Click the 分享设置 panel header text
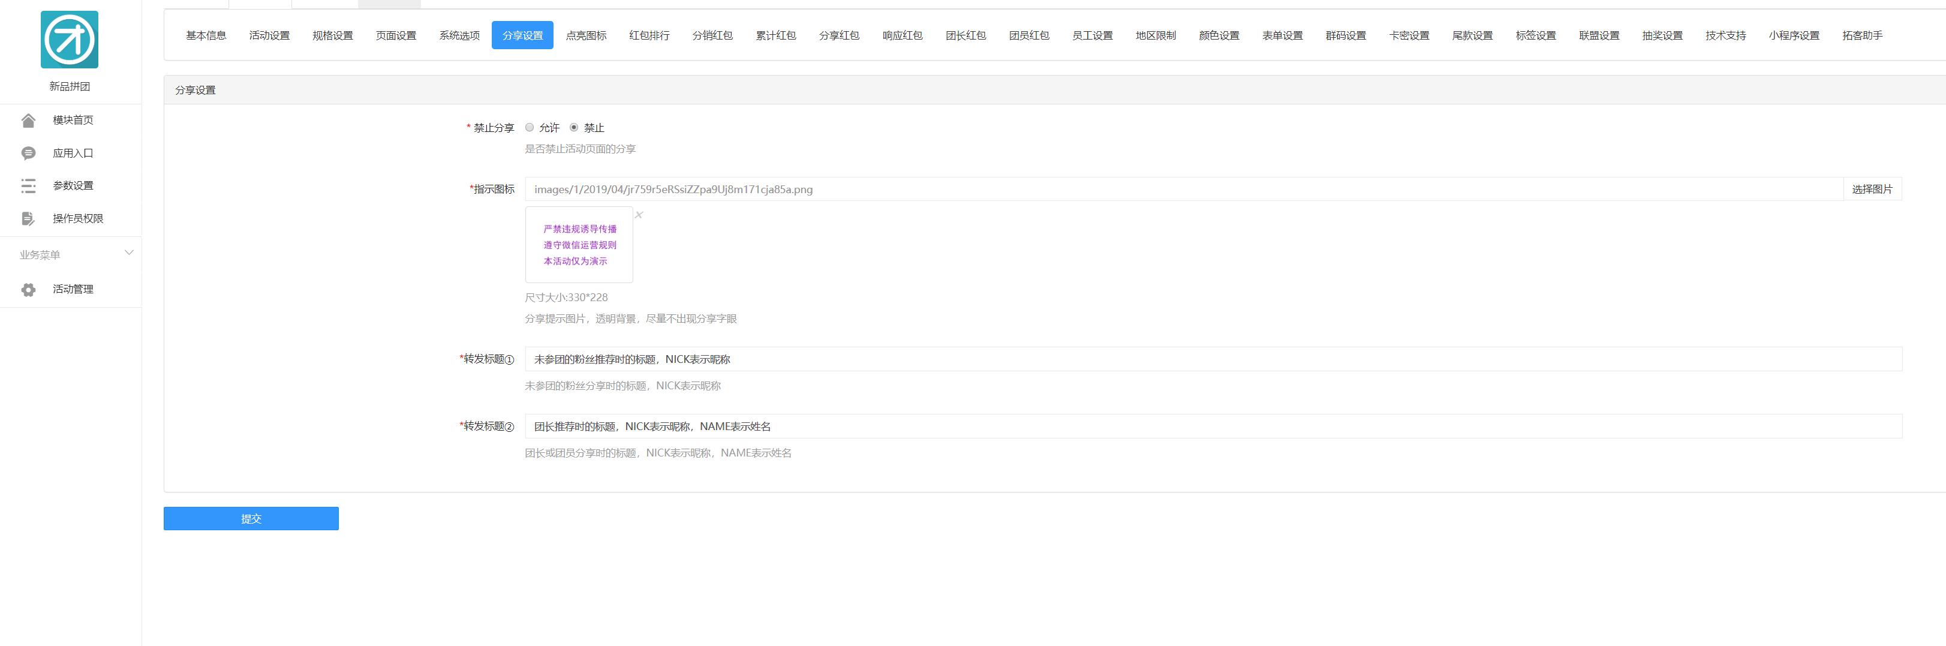 (x=195, y=90)
